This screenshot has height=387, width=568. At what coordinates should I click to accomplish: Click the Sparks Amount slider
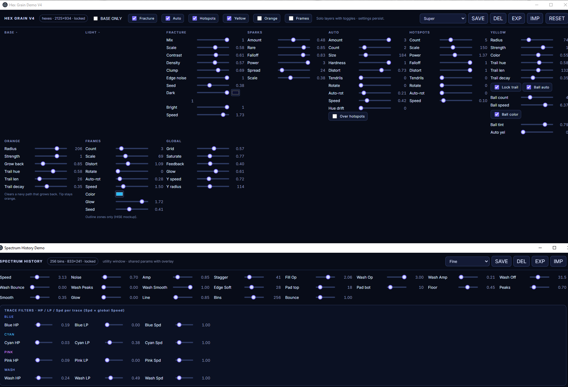pos(294,40)
